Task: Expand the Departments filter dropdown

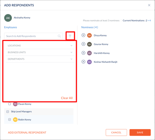Action: [x=40, y=59]
